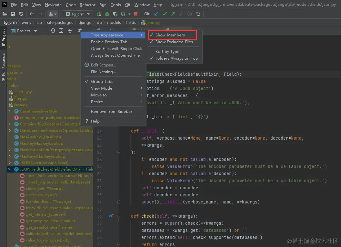
Task: Open the tg_crm run configuration dropdown
Action: pos(78,14)
